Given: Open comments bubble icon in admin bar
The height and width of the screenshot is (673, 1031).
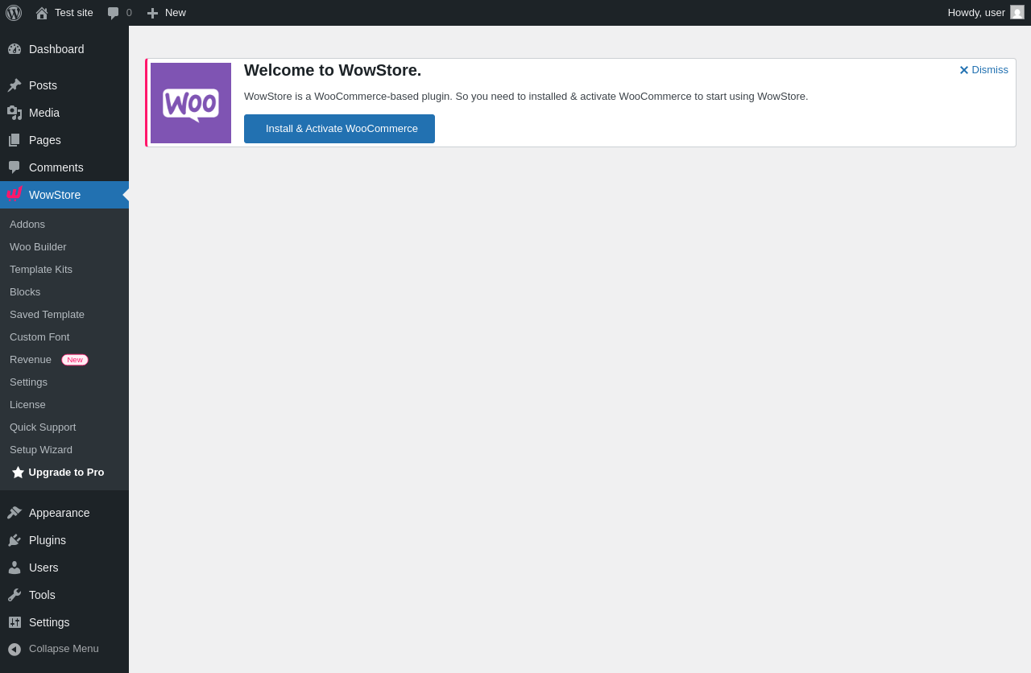Looking at the screenshot, I should coord(114,13).
